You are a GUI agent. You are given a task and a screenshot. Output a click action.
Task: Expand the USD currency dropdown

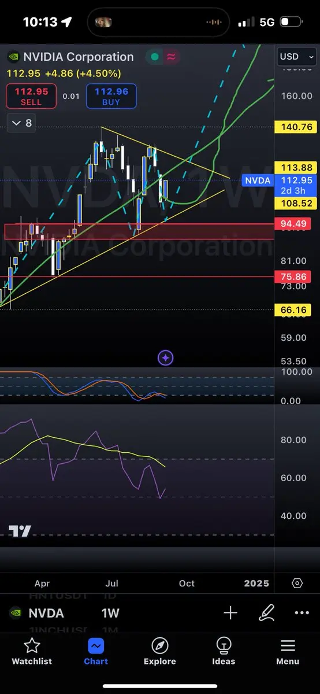tap(297, 57)
